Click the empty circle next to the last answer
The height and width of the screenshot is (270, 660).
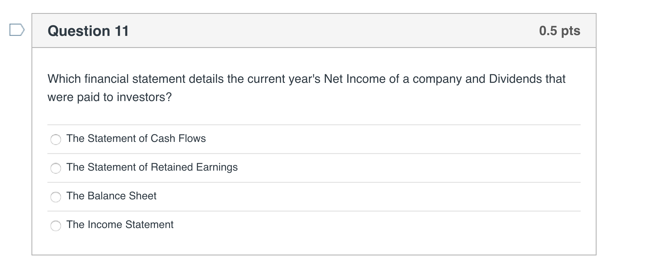point(56,226)
